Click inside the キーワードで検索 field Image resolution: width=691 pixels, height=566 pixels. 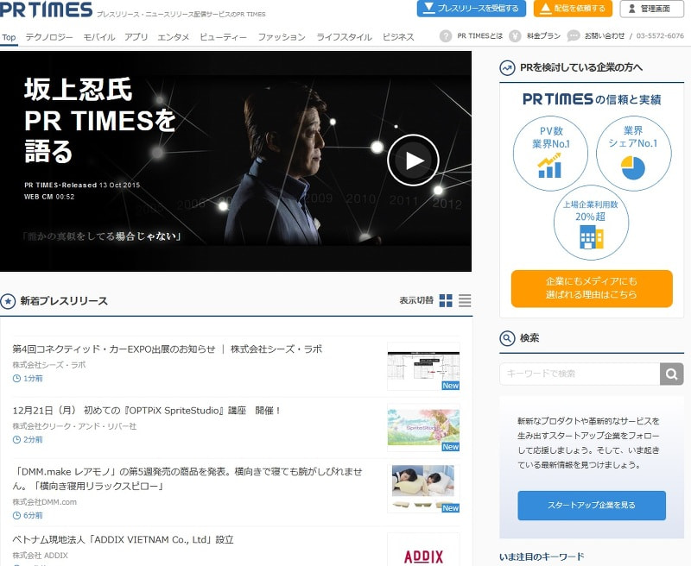[579, 374]
